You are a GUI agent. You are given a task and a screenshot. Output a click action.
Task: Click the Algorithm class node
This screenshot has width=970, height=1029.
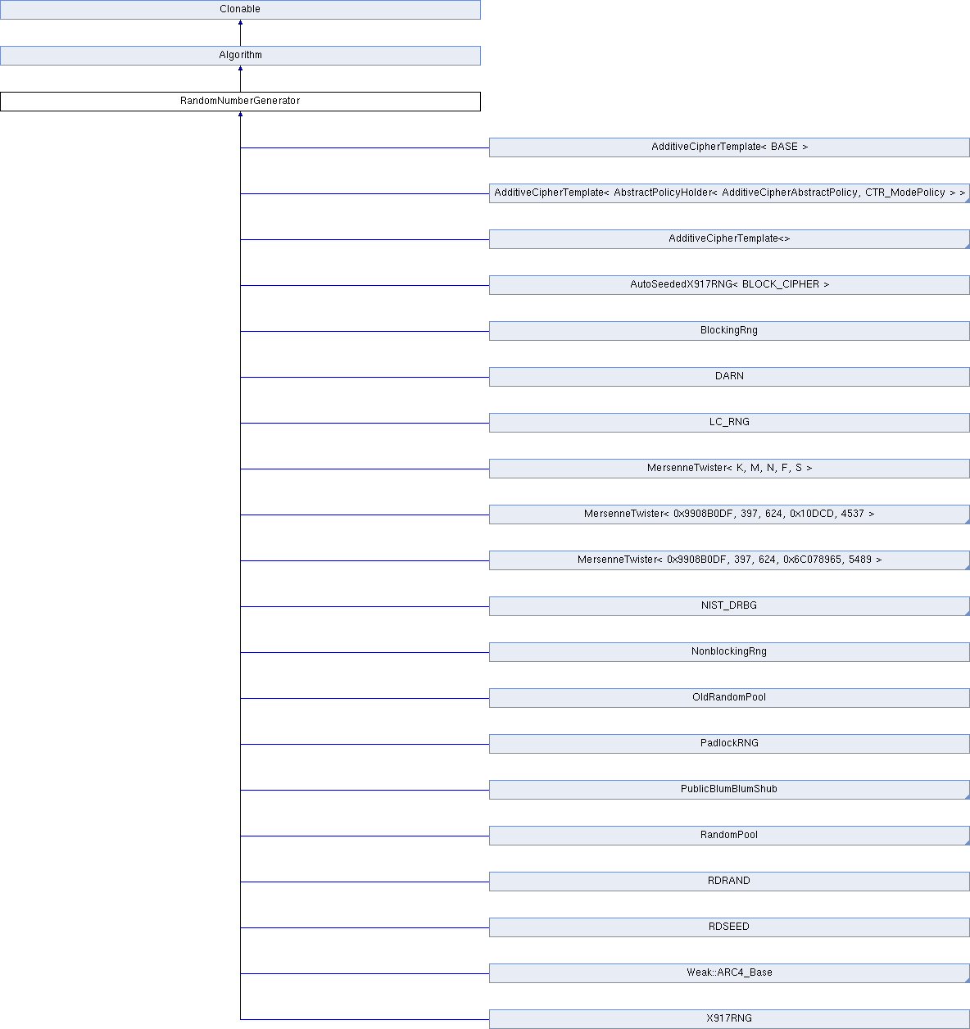tap(240, 55)
